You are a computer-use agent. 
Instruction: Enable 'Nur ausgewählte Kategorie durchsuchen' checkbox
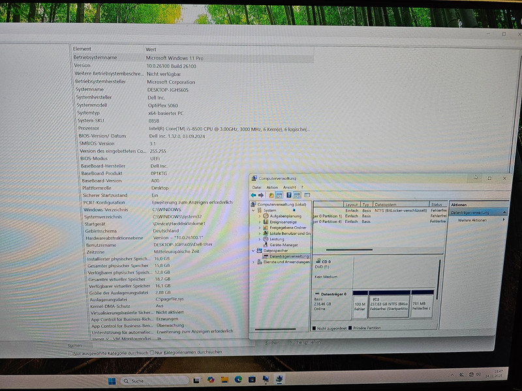pos(70,353)
